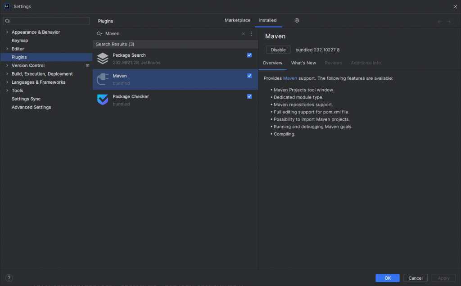Switch to the Marketplace tab
The image size is (461, 286).
(x=237, y=20)
